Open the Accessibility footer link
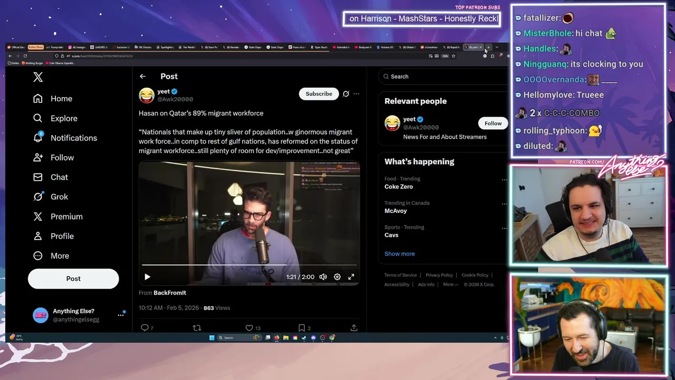675x380 pixels. tap(397, 284)
